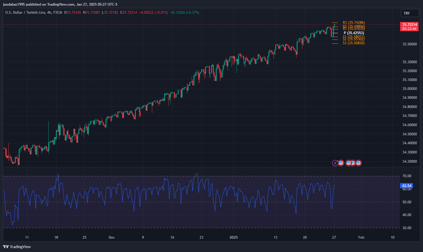The height and width of the screenshot is (252, 423).
Task: Click the Dec label on time axis
Action: coord(111,237)
